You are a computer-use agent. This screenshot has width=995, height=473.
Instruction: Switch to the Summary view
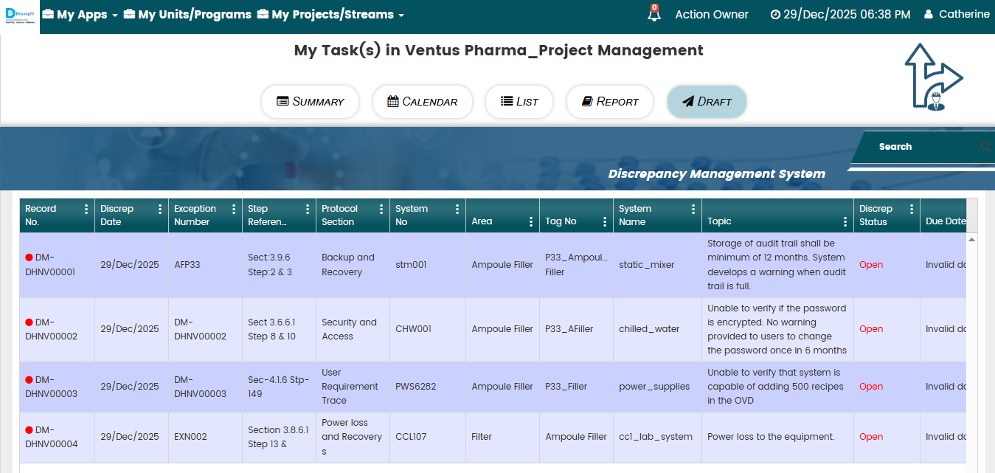[310, 102]
